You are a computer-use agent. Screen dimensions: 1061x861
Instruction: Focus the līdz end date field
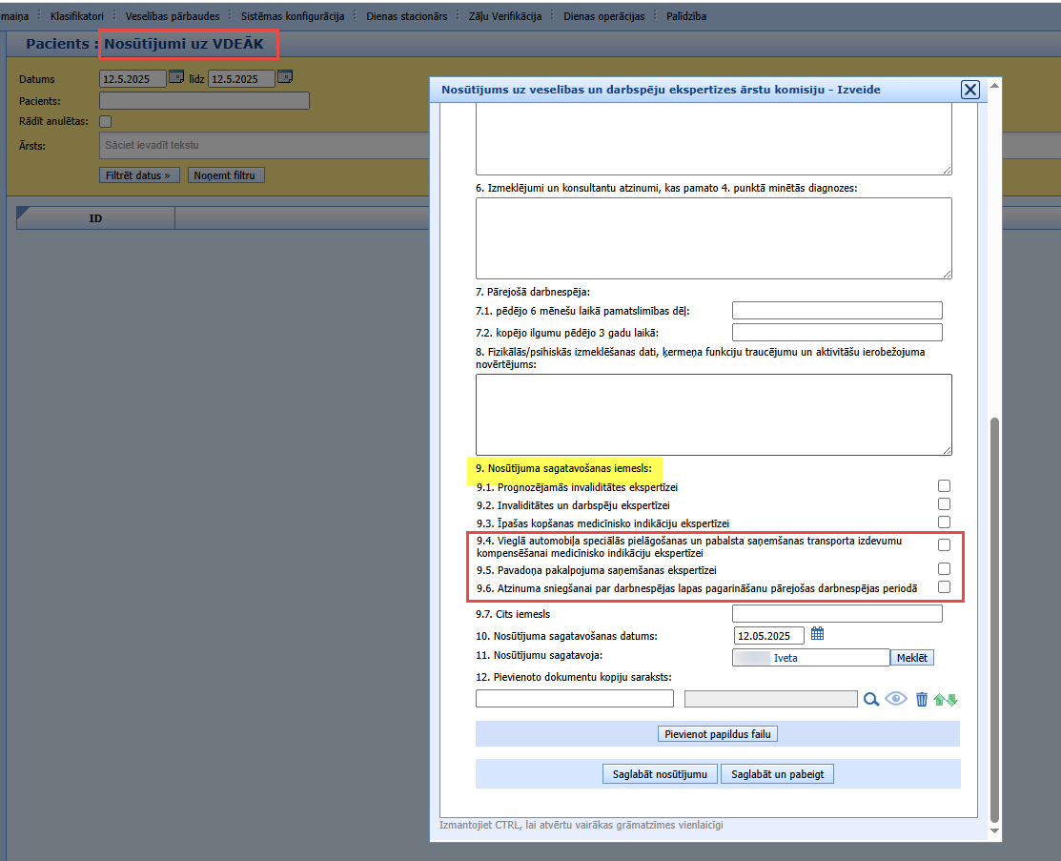[x=241, y=79]
